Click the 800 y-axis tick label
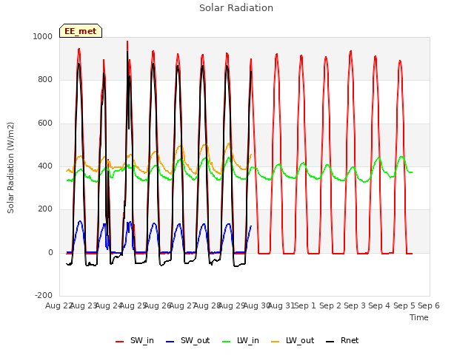 [x=45, y=80]
